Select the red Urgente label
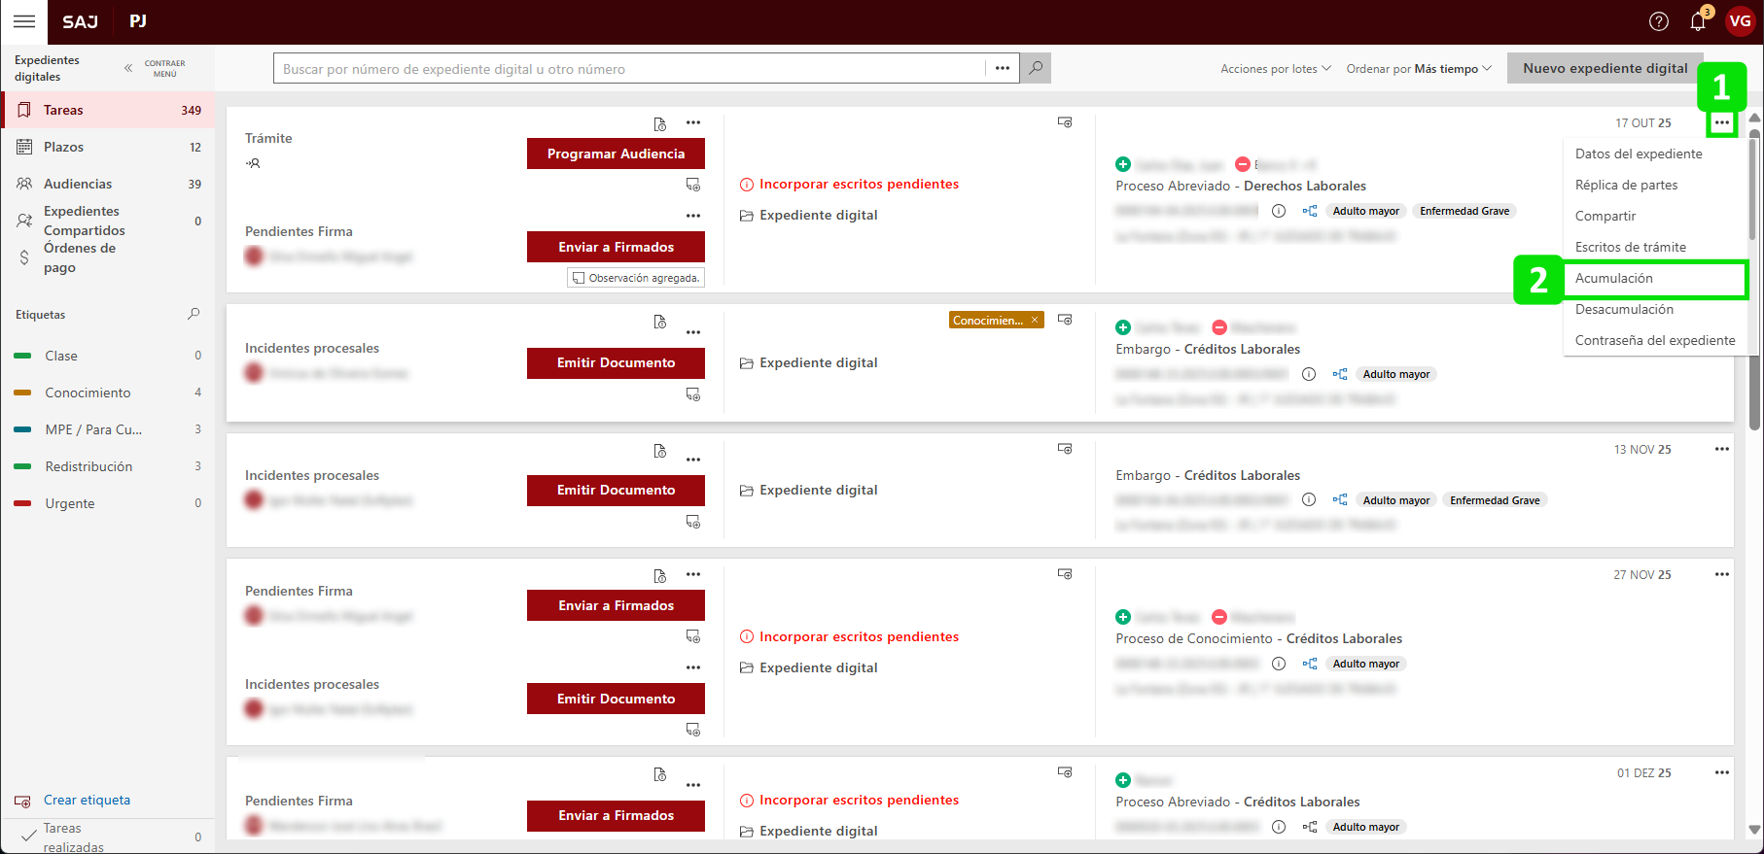Viewport: 1764px width, 854px height. click(x=70, y=503)
